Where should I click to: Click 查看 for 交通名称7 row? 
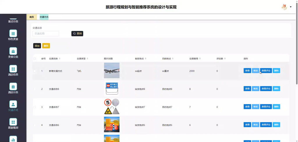[x=247, y=107]
